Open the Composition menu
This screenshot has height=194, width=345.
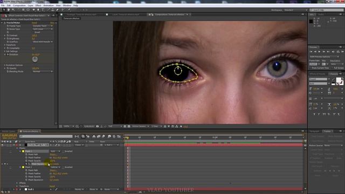click(19, 5)
